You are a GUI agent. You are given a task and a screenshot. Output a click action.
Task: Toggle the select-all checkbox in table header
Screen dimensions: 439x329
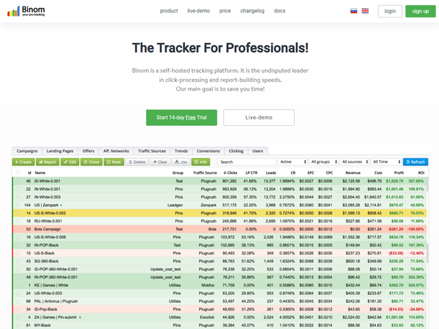(x=18, y=173)
